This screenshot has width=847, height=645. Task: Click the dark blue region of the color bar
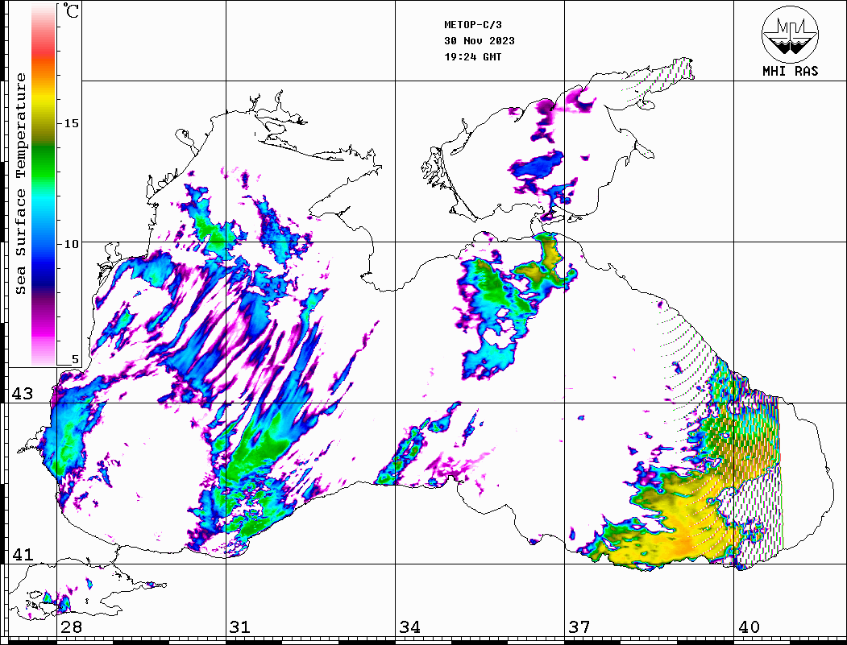[44, 278]
